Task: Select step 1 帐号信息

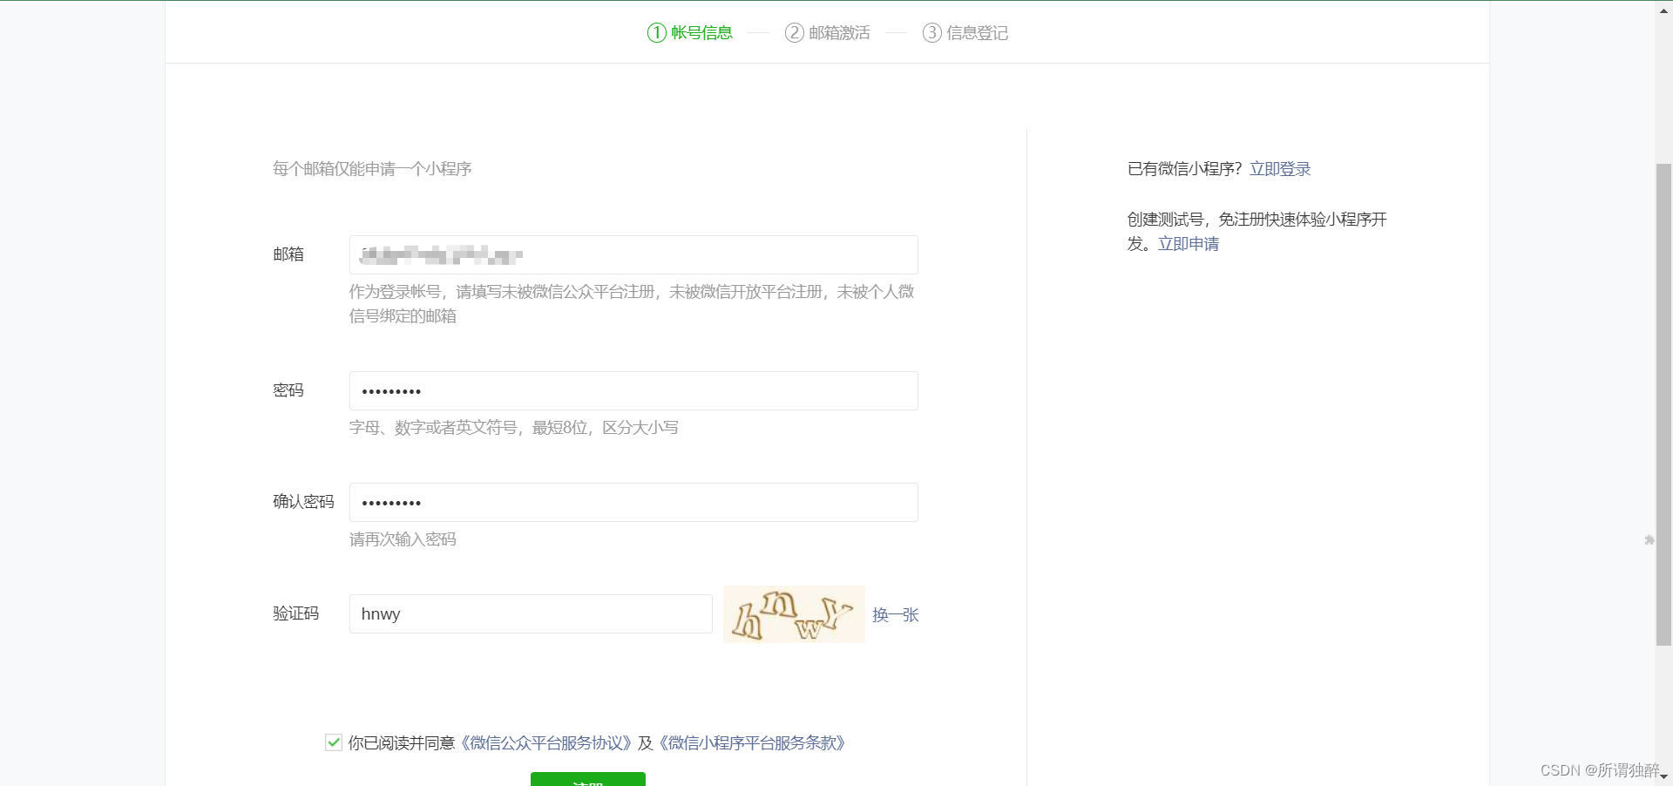Action: coord(690,33)
